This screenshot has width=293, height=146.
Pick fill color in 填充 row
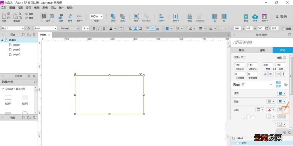tap(282, 93)
